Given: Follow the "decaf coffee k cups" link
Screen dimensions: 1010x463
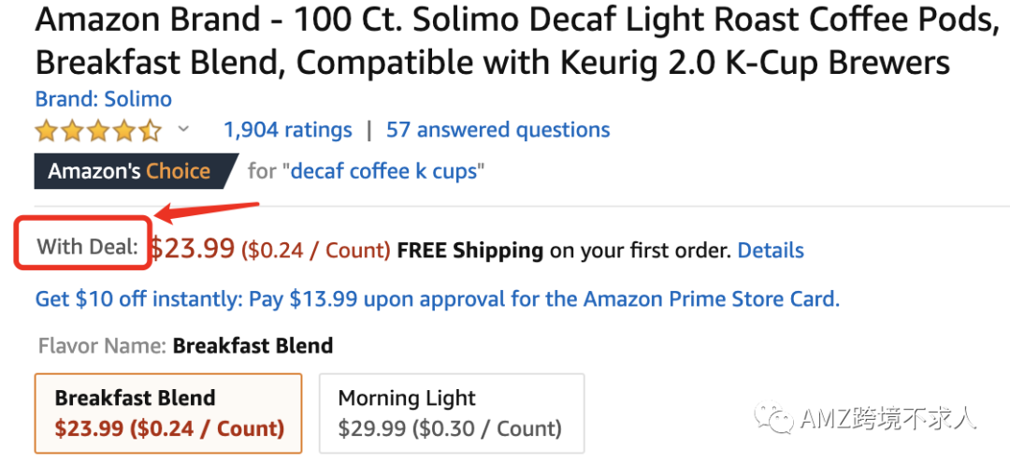Looking at the screenshot, I should tap(388, 171).
